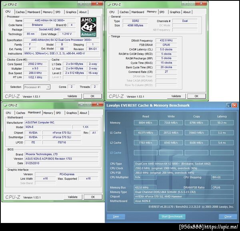Click CPU-Z title icon in Mainboard window

(x=6, y=105)
